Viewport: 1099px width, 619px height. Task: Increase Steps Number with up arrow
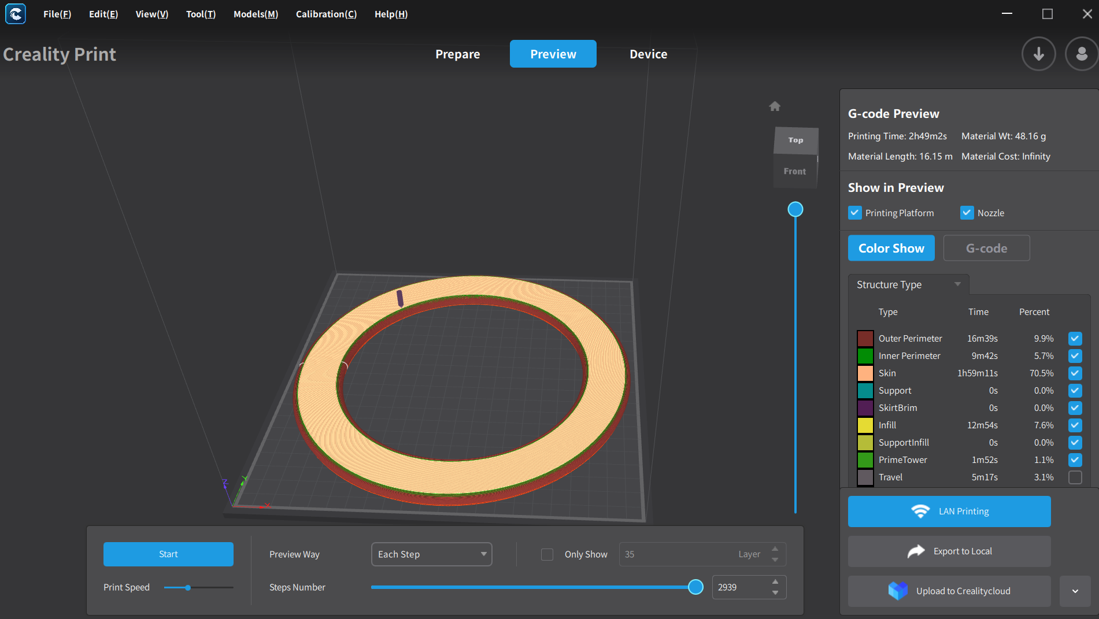pos(775,581)
